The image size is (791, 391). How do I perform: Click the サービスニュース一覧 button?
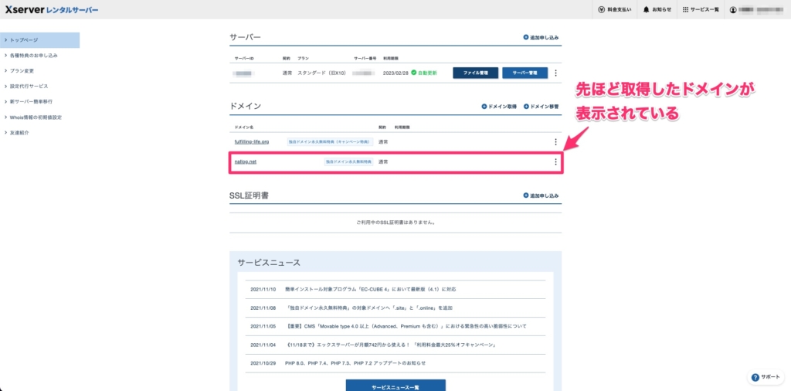[x=395, y=385]
